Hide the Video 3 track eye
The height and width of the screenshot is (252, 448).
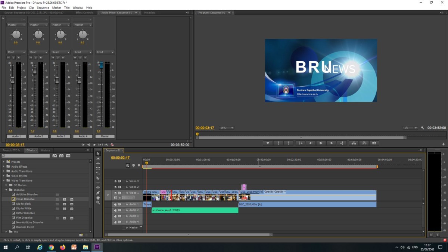[115, 181]
